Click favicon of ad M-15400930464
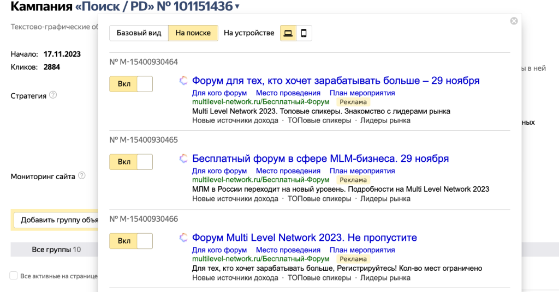This screenshot has height=292, width=559. tap(183, 81)
